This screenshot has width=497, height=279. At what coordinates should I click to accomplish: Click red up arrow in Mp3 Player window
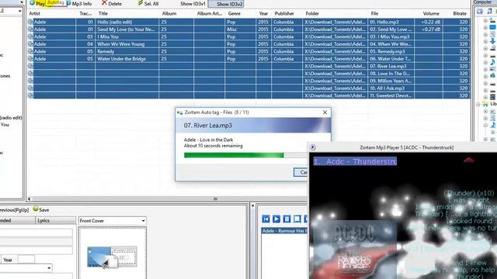pyautogui.click(x=469, y=160)
